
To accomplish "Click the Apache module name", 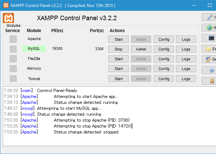I will point(34,39).
